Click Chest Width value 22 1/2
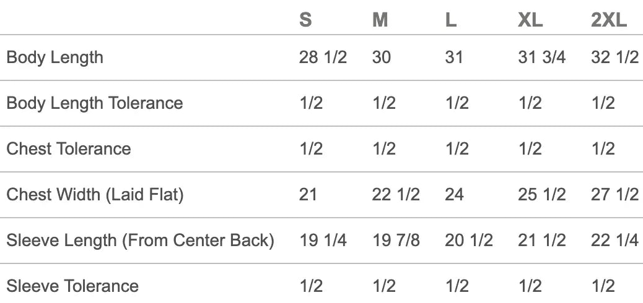Viewport: 643px width, 303px height. point(396,194)
